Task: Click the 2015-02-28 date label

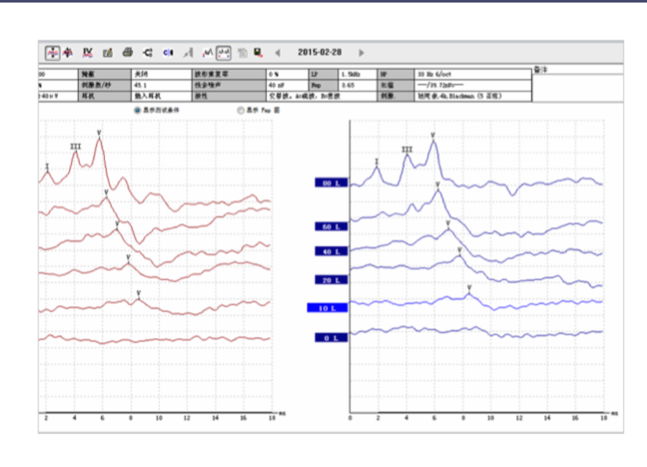Action: pyautogui.click(x=320, y=52)
